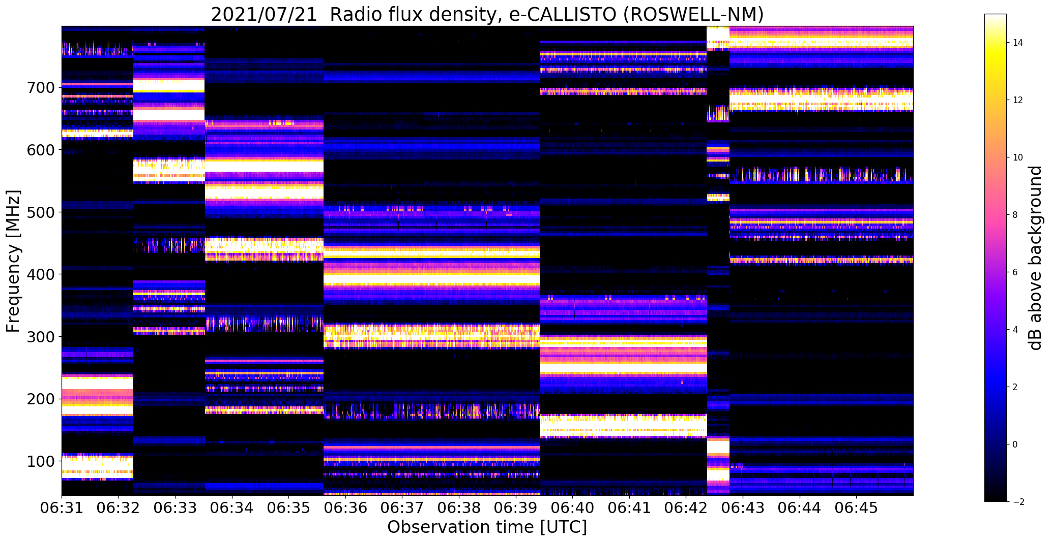Image resolution: width=1051 pixels, height=542 pixels.
Task: Click the 06:45 time tick label
Action: 857,508
